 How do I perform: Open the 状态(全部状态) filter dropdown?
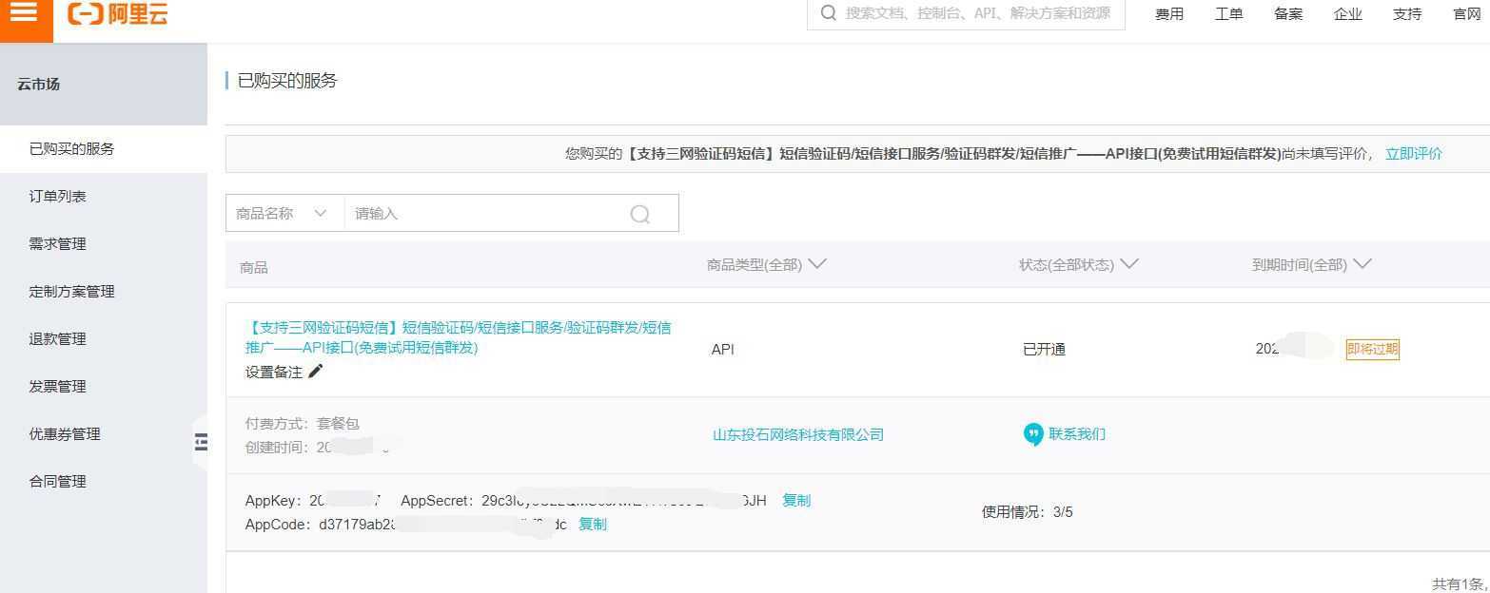click(1079, 264)
